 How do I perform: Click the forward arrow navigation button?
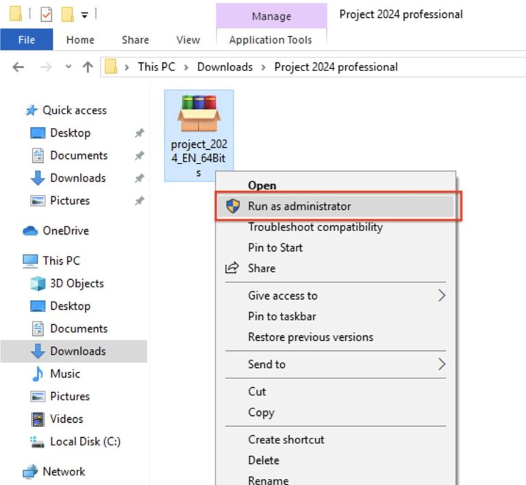(x=46, y=67)
